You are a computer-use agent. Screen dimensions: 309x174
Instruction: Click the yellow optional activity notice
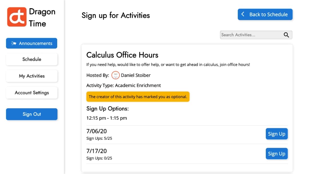point(138,96)
